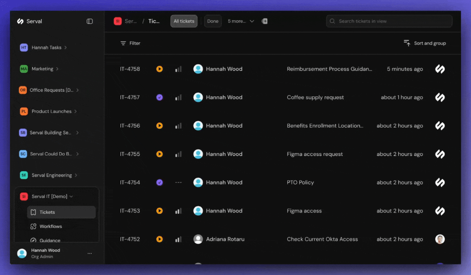
Task: Select the Serval logo in the sidebar
Action: point(19,21)
